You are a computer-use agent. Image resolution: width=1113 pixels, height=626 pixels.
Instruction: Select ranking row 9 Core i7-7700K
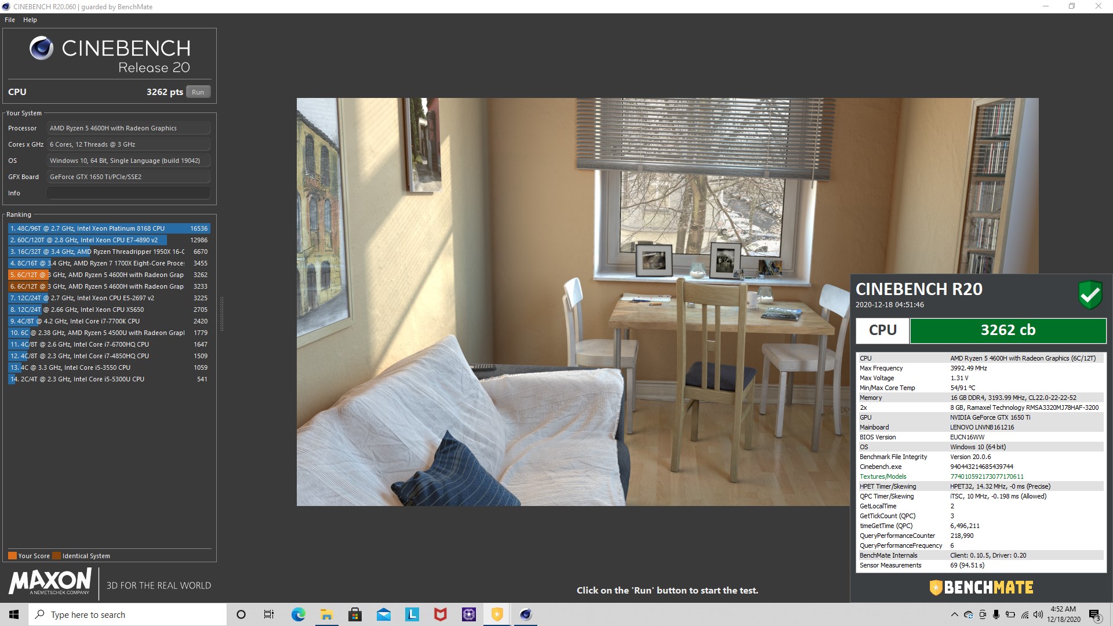tap(109, 321)
